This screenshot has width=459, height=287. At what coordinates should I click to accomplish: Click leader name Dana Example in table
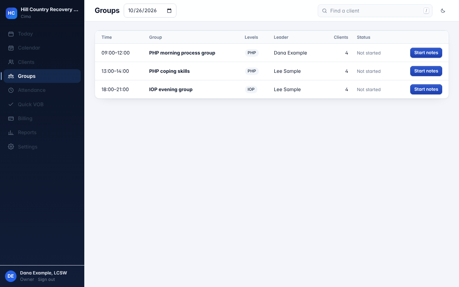click(290, 53)
